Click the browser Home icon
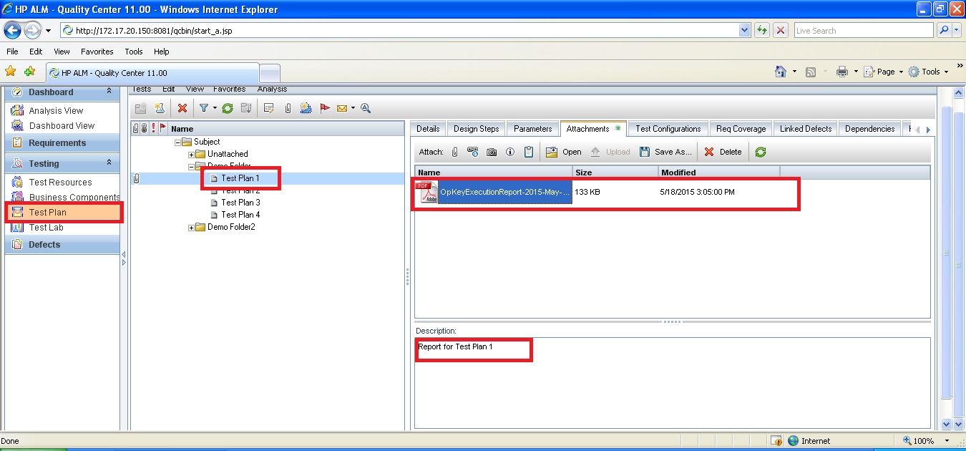The height and width of the screenshot is (451, 966). pyautogui.click(x=781, y=72)
